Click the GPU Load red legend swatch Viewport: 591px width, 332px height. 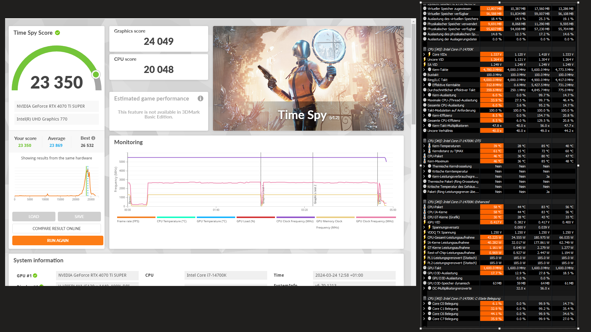point(256,217)
